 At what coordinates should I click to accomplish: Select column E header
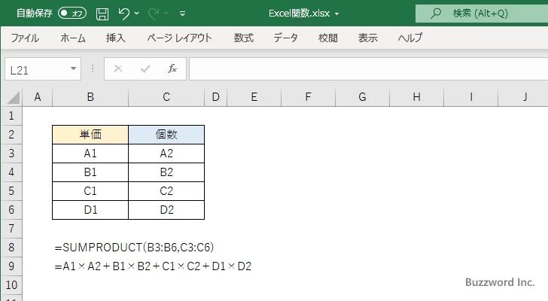254,97
